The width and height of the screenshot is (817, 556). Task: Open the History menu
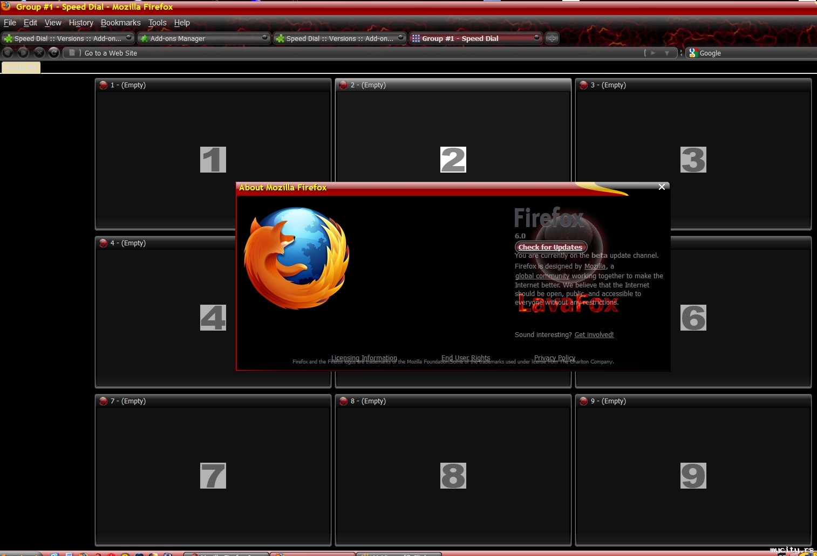(x=81, y=23)
